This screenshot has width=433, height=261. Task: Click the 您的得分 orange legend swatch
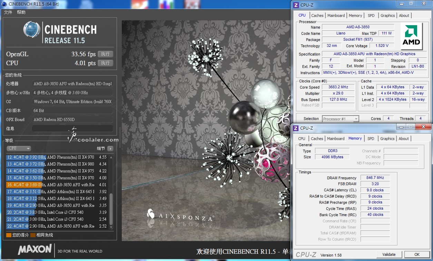tap(9, 235)
